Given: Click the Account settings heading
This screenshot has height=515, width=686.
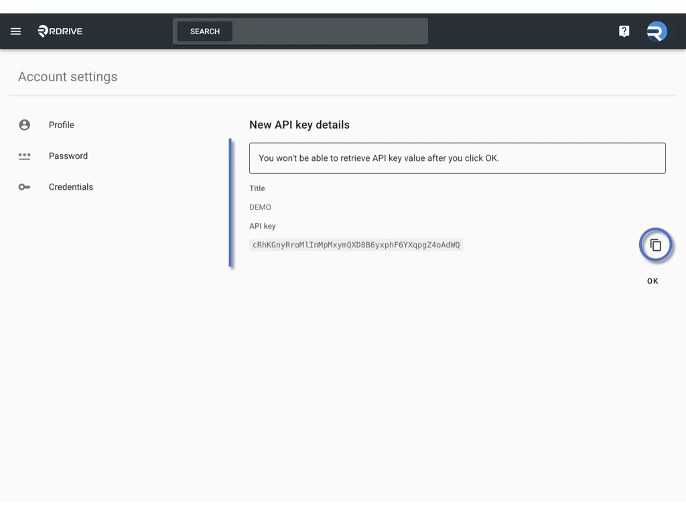Looking at the screenshot, I should (67, 76).
